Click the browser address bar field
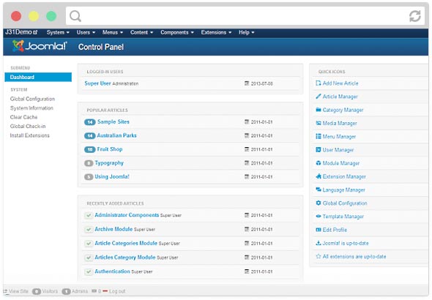Viewport: 432px width, 300px height. 245,16
